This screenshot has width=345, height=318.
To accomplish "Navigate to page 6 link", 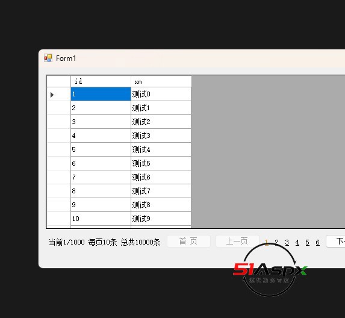I will 317,242.
